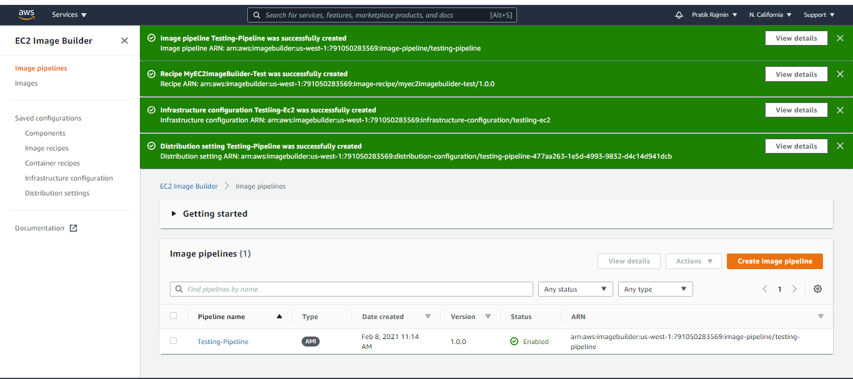Image resolution: width=853 pixels, height=379 pixels.
Task: Click the 1.0.0 version cell
Action: [x=458, y=342]
